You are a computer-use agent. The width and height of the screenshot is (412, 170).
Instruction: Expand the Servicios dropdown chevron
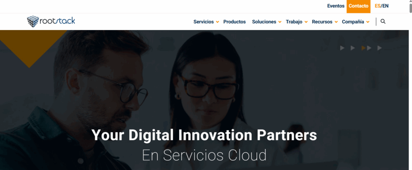pos(217,22)
